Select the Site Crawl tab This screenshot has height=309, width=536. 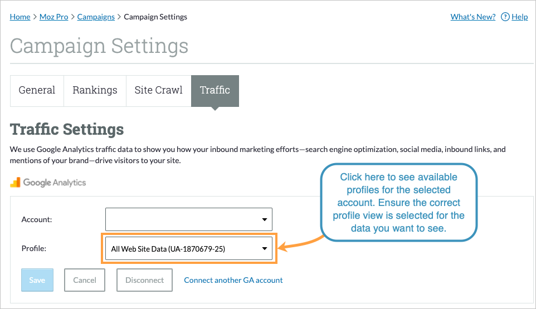(x=158, y=90)
